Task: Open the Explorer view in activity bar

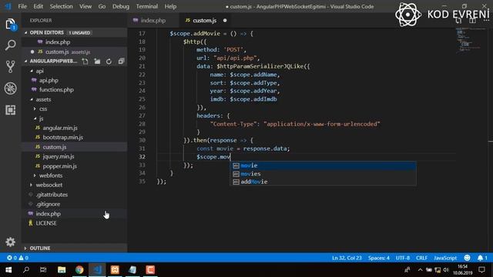Action: [x=10, y=25]
